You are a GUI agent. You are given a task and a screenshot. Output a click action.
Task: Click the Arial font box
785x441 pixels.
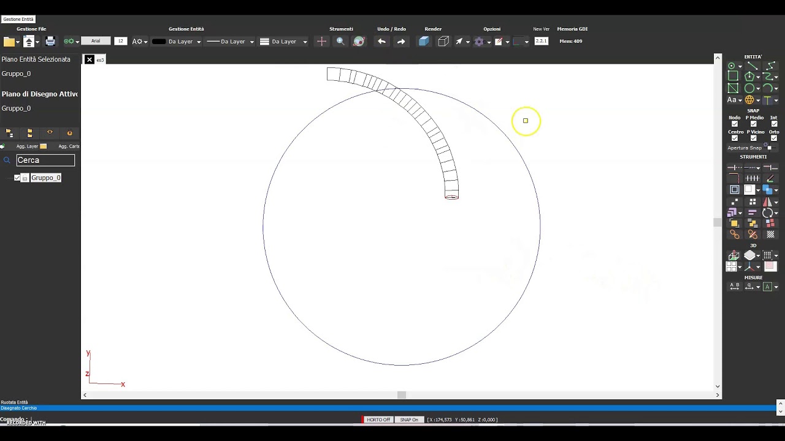coord(96,41)
